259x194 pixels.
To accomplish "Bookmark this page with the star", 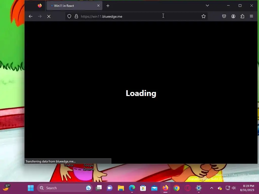I will pyautogui.click(x=204, y=16).
